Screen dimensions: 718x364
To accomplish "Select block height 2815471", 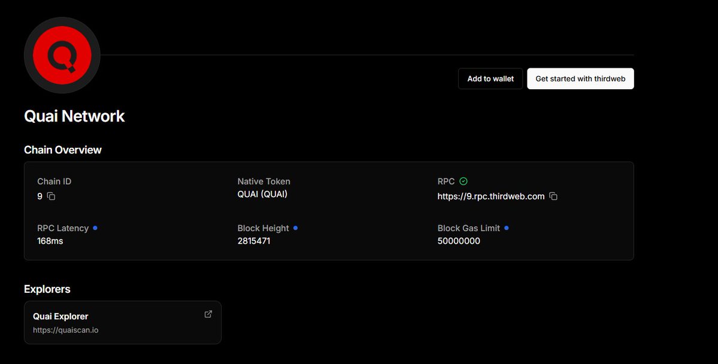I will pos(254,241).
